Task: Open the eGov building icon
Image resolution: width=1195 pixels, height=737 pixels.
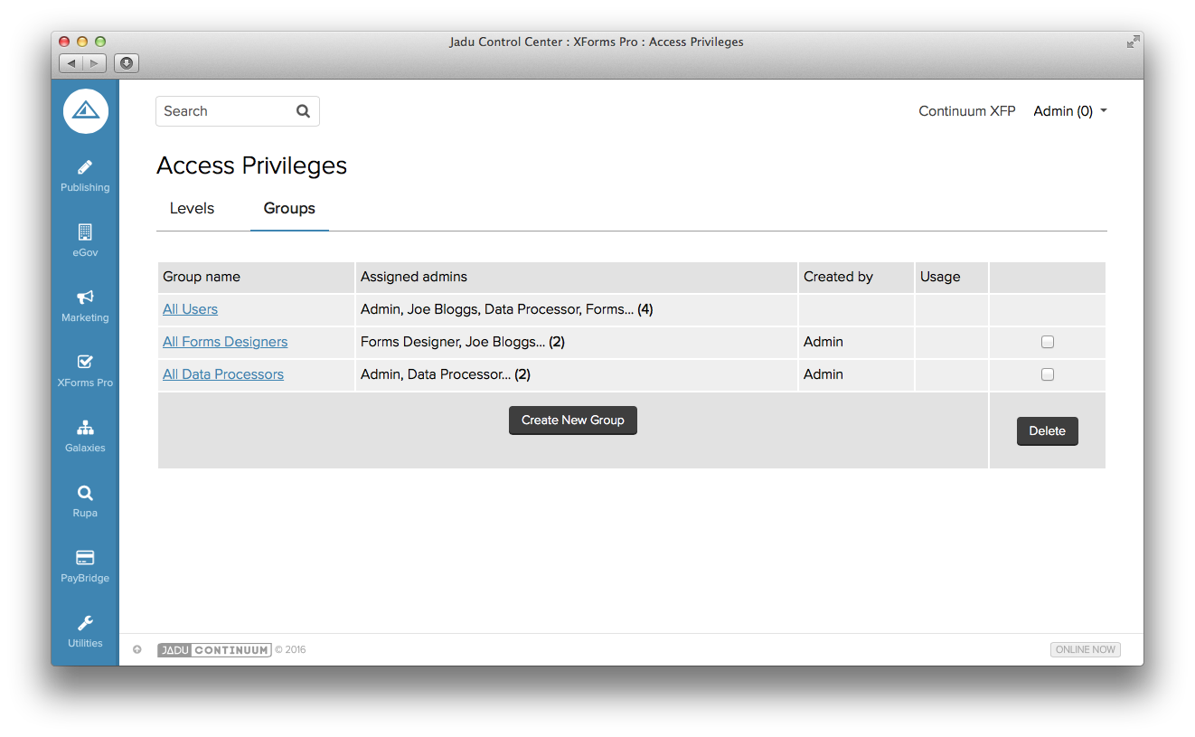Action: [x=85, y=232]
